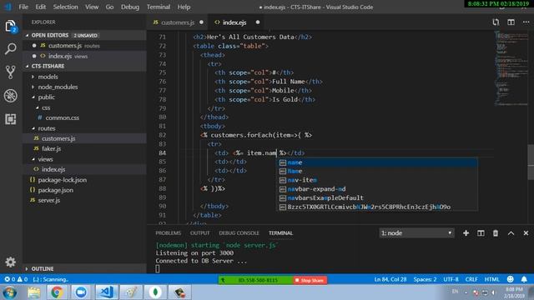This screenshot has width=534, height=300.
Task: Switch to the Output panel tab
Action: [x=200, y=233]
